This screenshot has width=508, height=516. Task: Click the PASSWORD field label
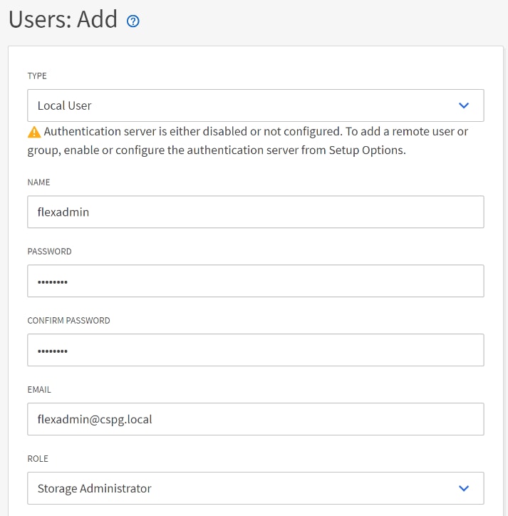pyautogui.click(x=49, y=252)
